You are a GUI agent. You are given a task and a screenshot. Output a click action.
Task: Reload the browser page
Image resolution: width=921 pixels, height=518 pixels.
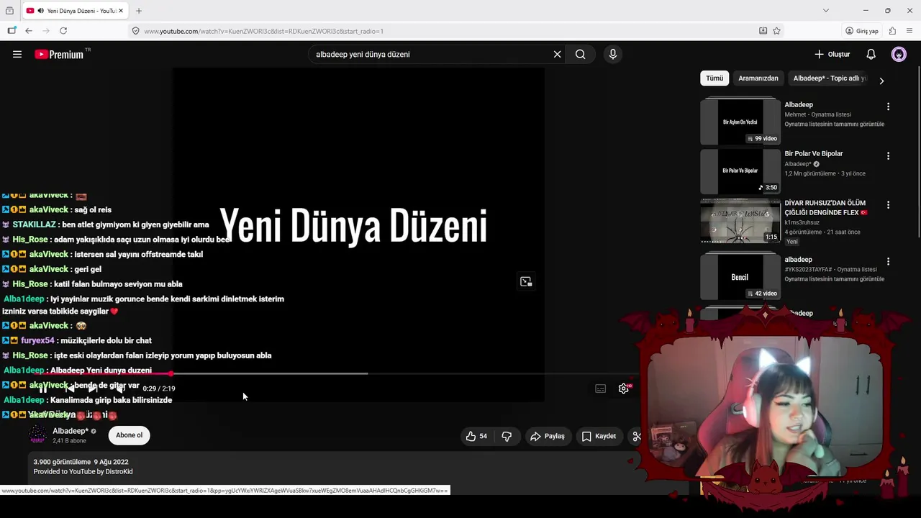(x=63, y=31)
